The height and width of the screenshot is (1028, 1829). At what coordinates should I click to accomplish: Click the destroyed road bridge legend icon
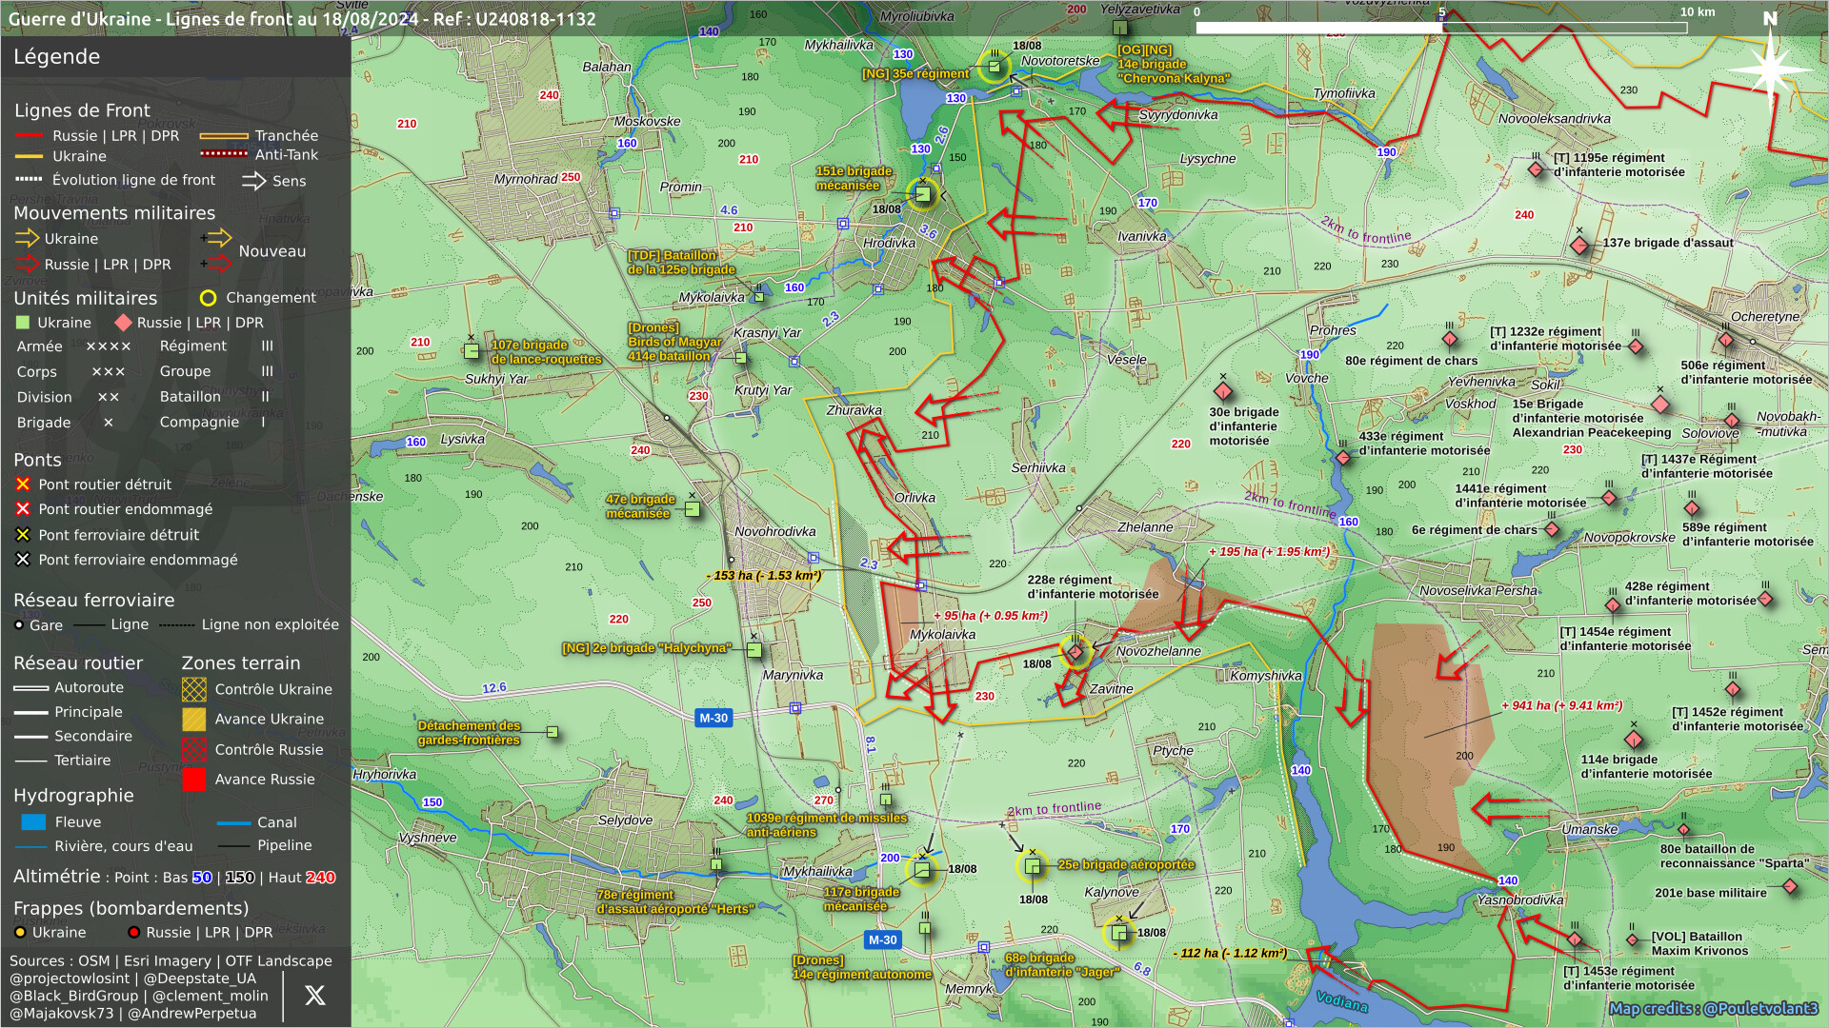tap(23, 484)
